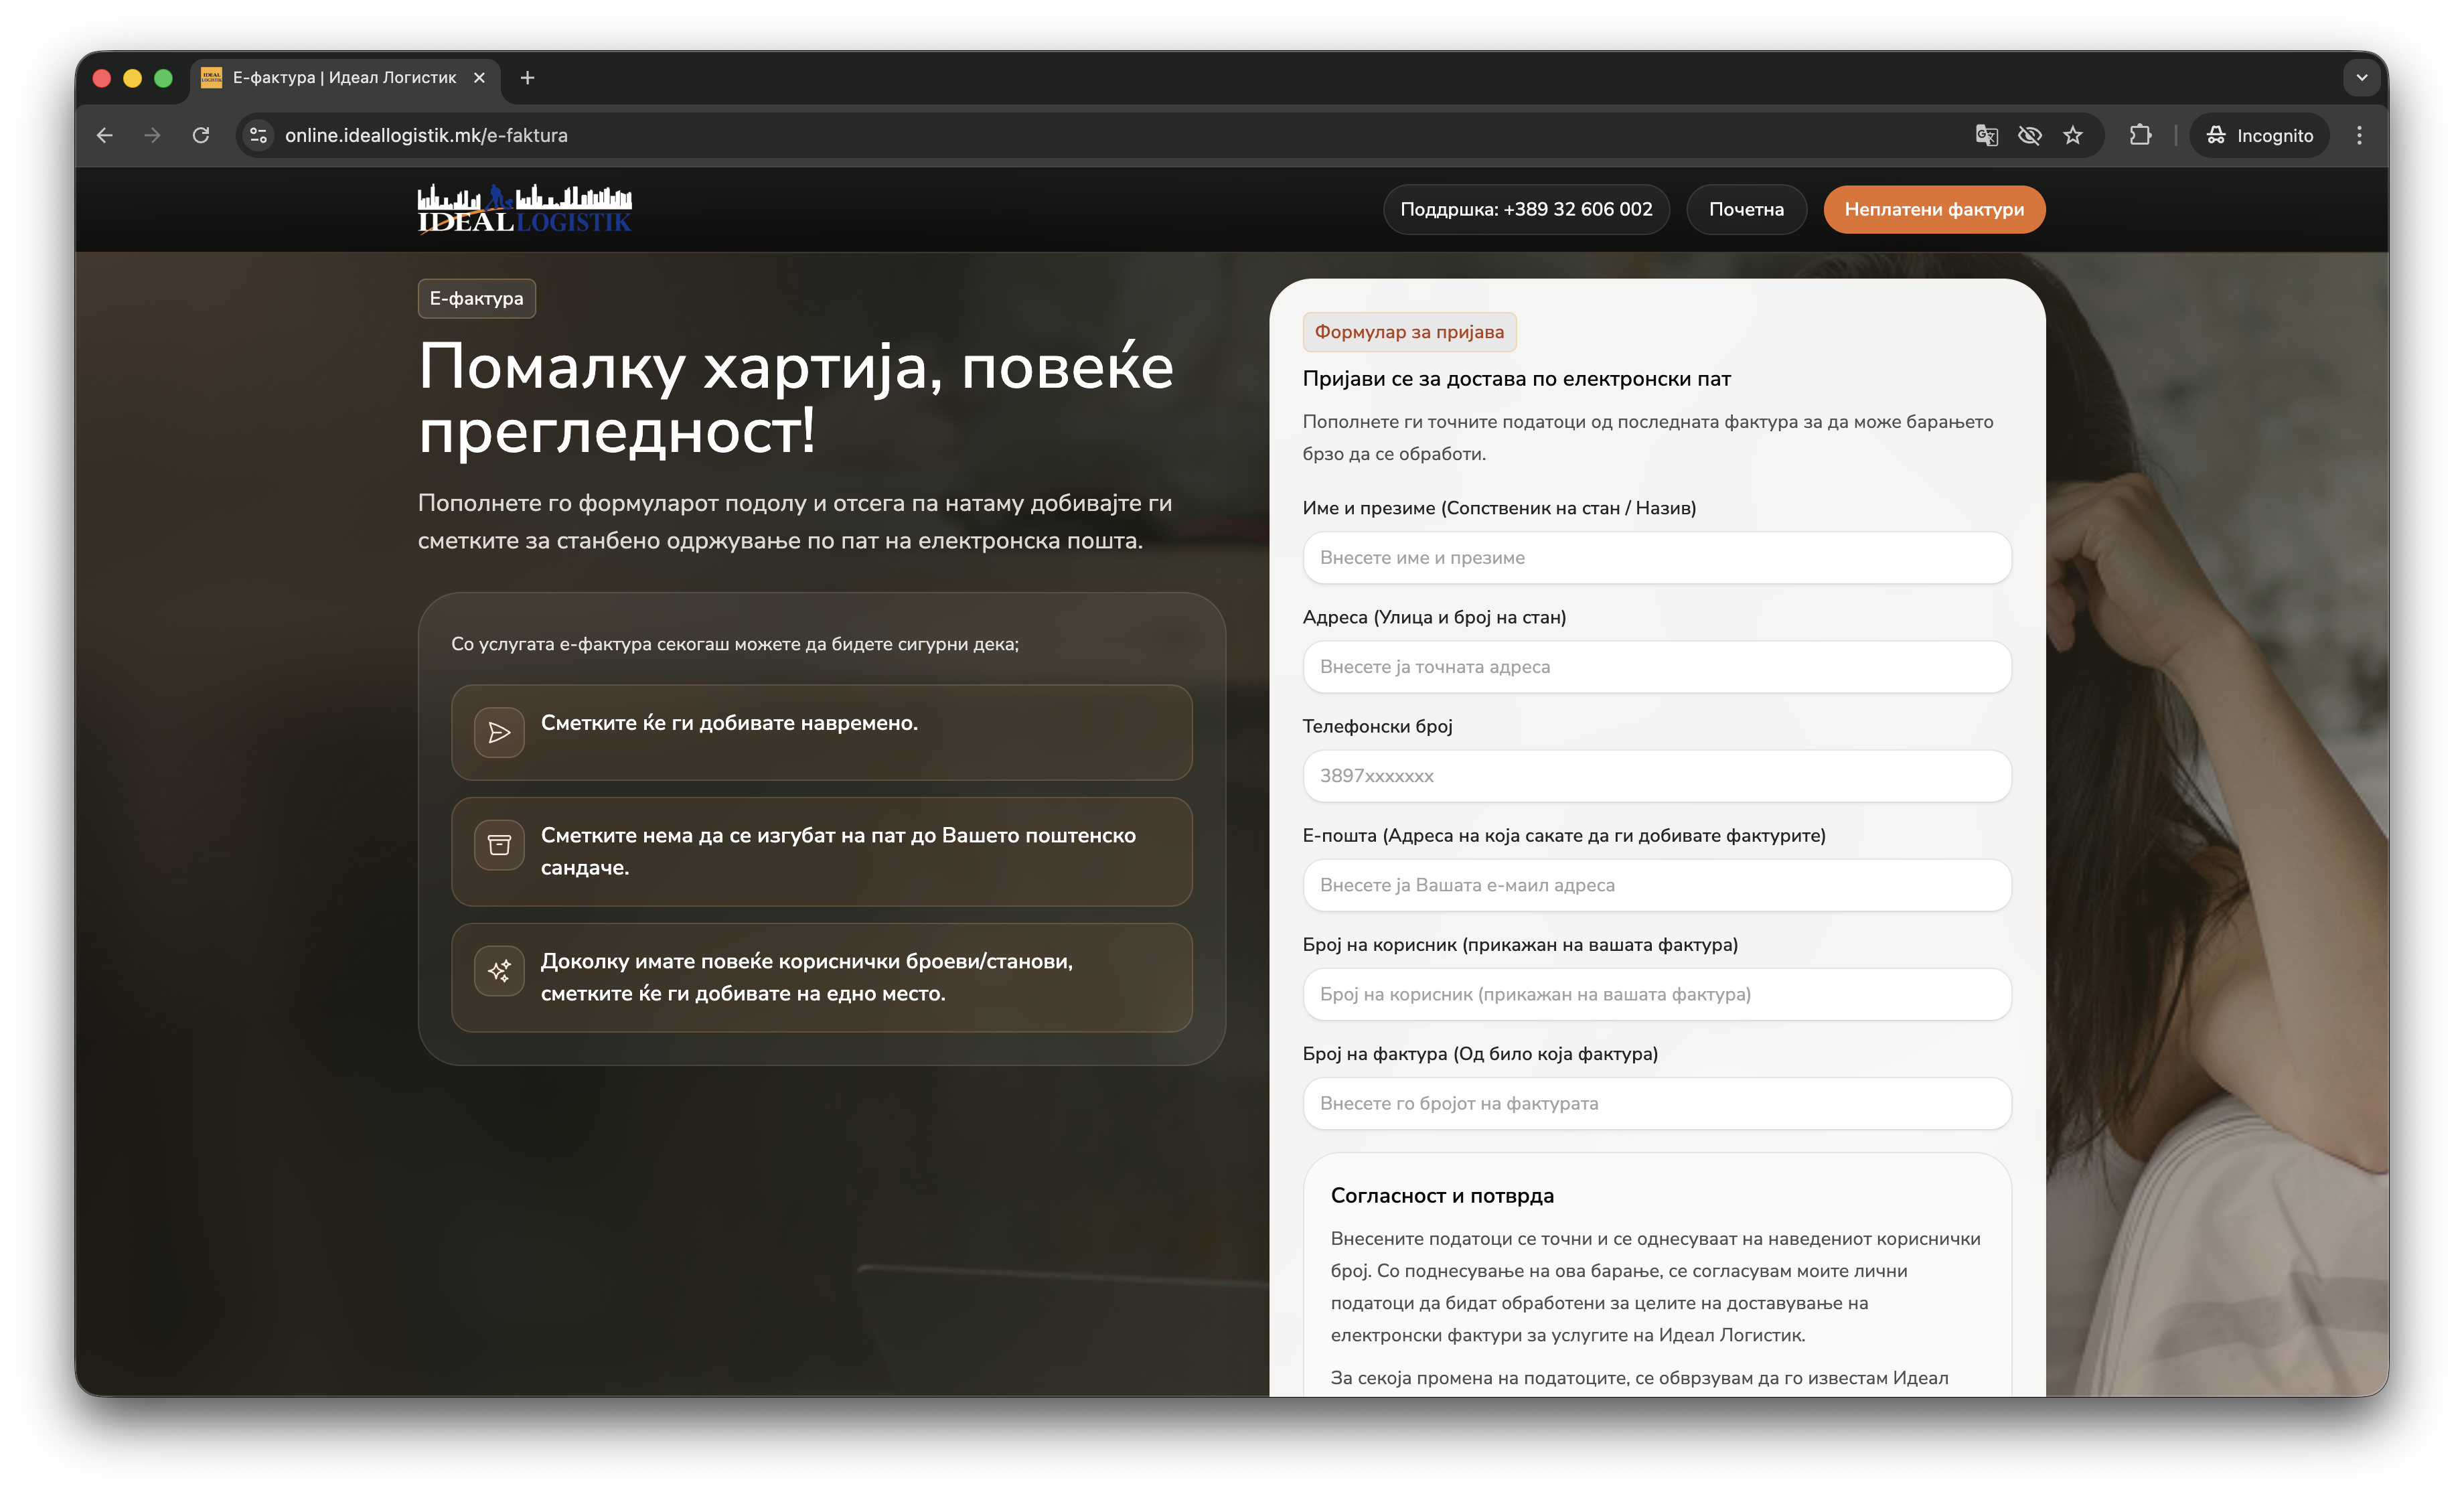
Task: Select the Е-фактура | Идеал Логистик tab
Action: (x=344, y=78)
